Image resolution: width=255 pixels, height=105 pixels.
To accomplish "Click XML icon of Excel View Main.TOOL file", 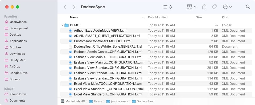I will pos(71,84).
